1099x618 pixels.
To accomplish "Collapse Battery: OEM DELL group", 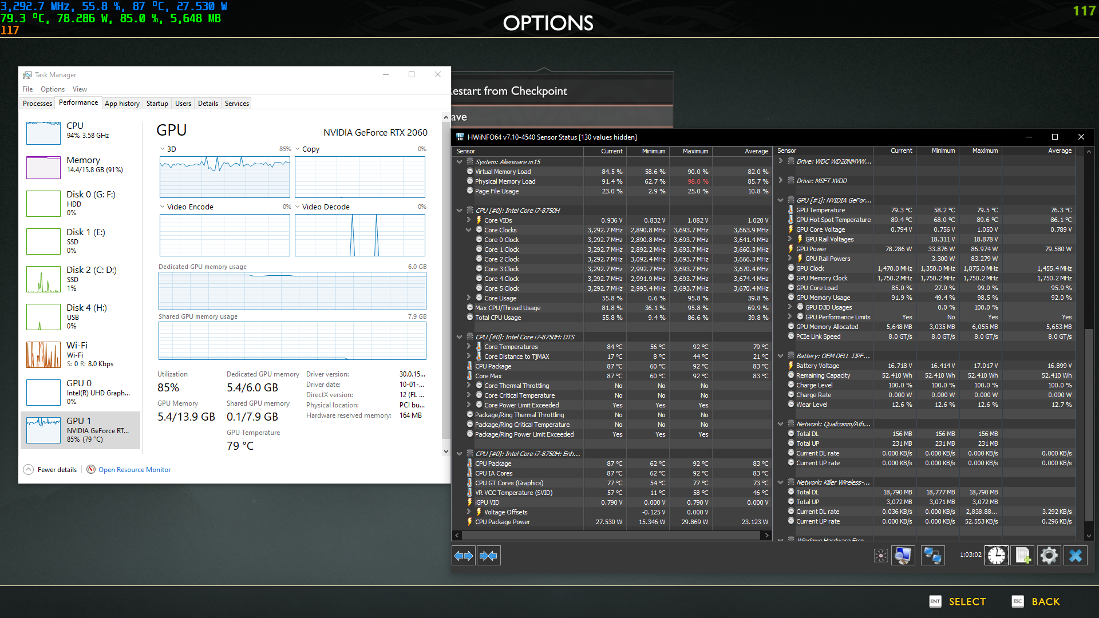I will 780,356.
